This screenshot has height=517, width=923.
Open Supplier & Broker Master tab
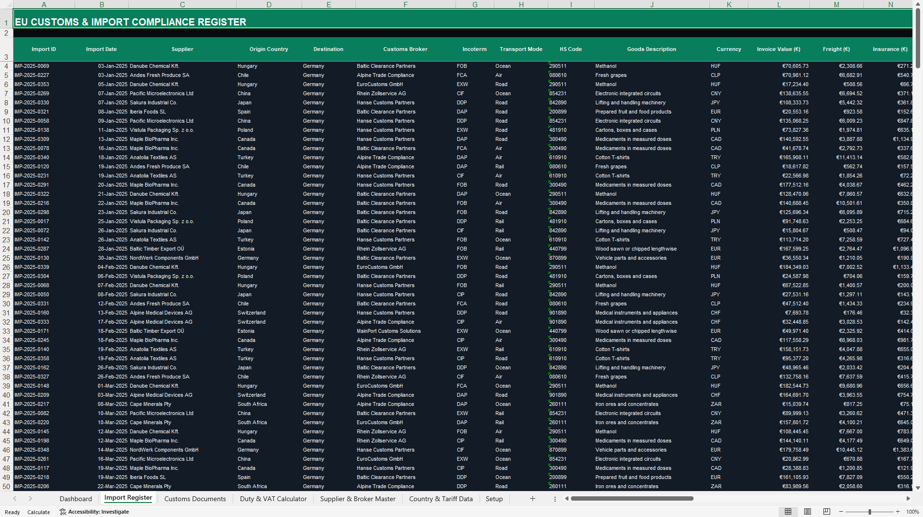tap(358, 499)
